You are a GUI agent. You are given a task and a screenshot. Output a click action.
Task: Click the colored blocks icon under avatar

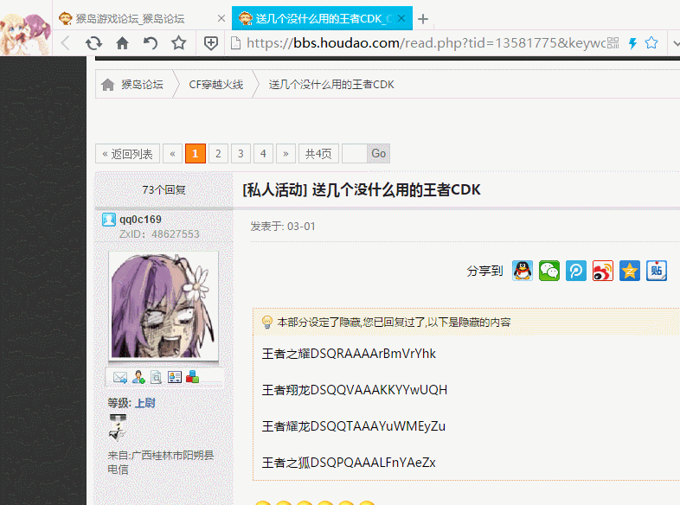point(193,377)
